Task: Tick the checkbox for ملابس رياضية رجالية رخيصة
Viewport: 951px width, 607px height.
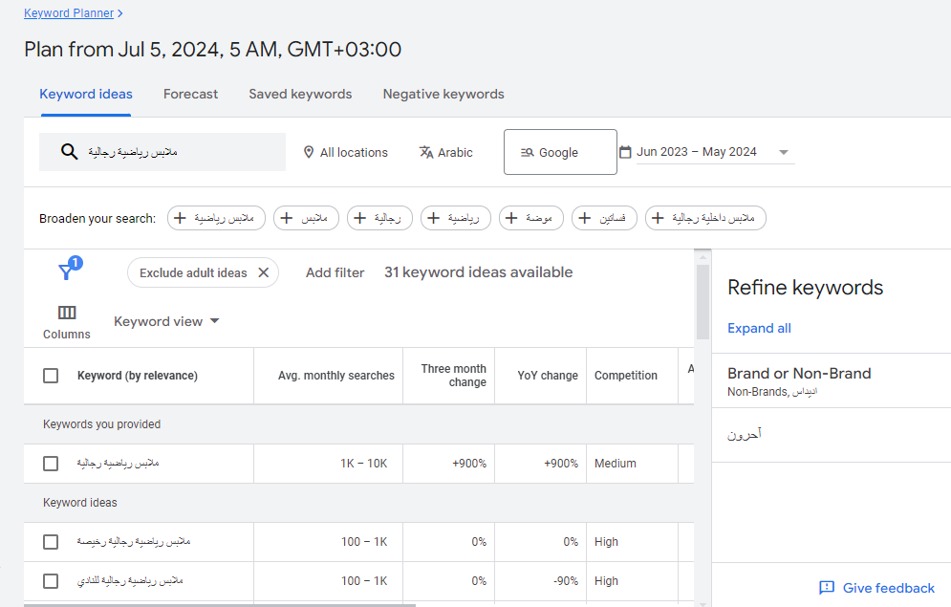Action: (51, 541)
